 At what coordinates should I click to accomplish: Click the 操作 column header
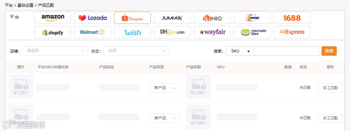(x=330, y=67)
